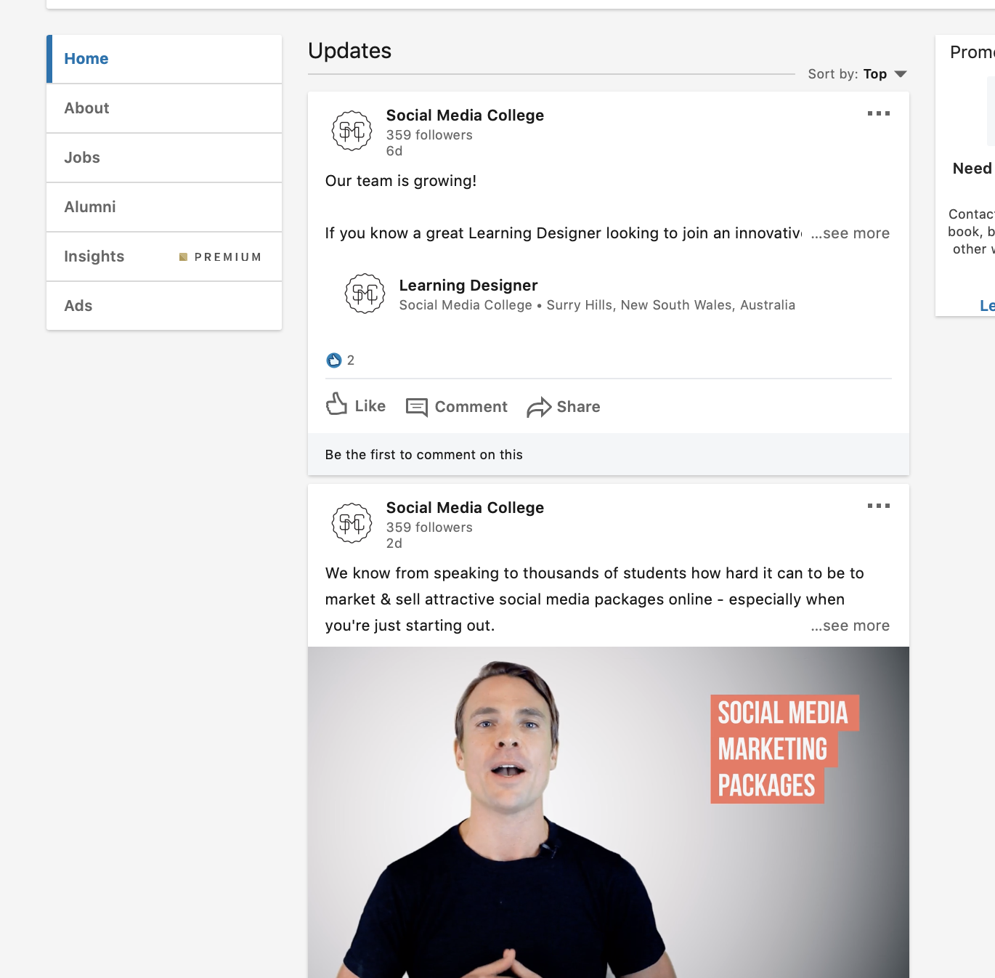
Task: Click the gold Premium badge icon
Action: 184,256
